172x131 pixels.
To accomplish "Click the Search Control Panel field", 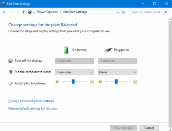I will pos(147,12).
